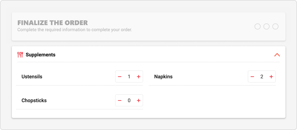Click the Chopsticks item label

click(34, 100)
